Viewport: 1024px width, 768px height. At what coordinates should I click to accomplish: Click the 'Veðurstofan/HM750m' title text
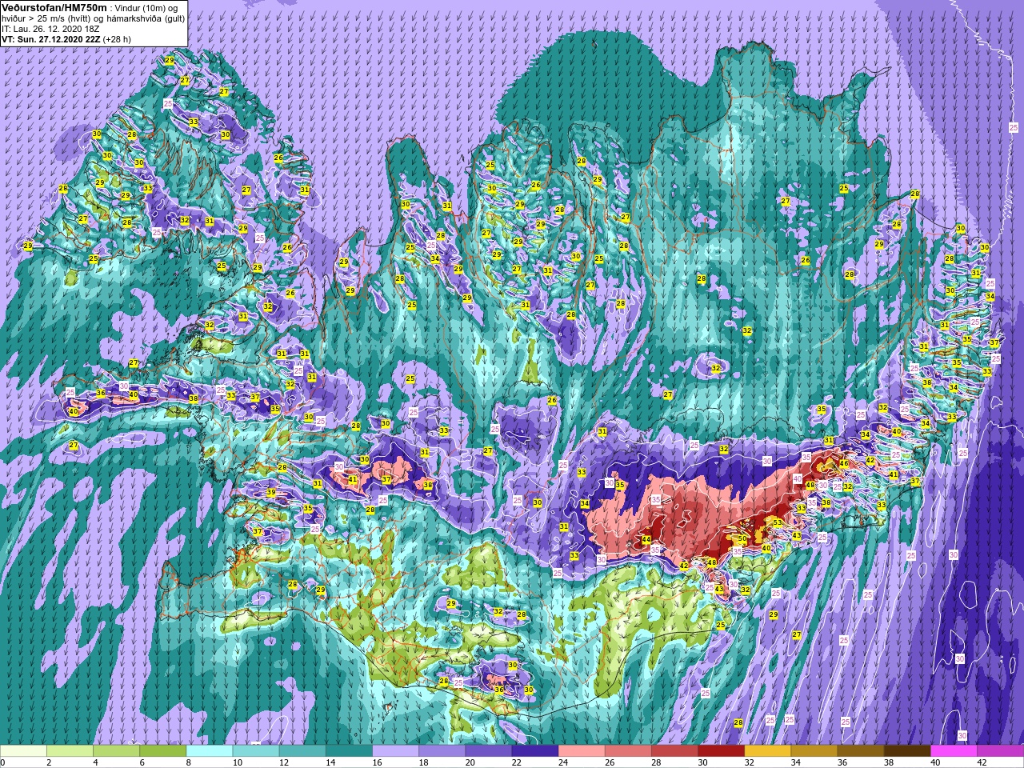[54, 7]
